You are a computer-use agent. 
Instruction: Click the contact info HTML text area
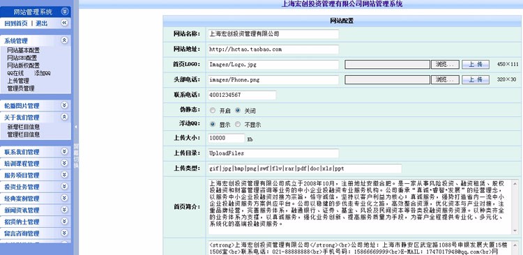tap(360, 247)
